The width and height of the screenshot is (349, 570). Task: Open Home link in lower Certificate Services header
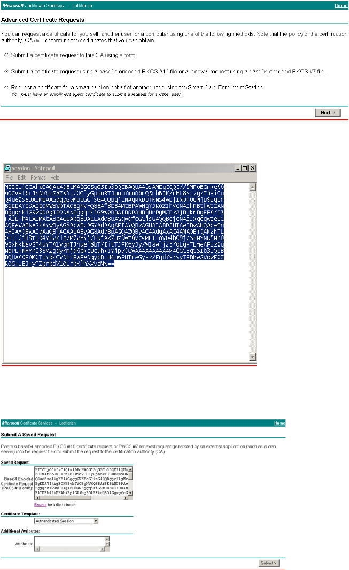coord(280,423)
